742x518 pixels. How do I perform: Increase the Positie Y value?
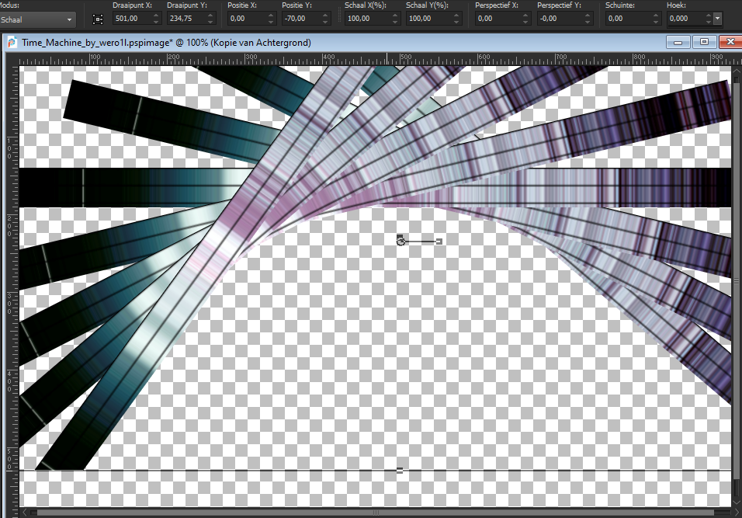pyautogui.click(x=325, y=16)
